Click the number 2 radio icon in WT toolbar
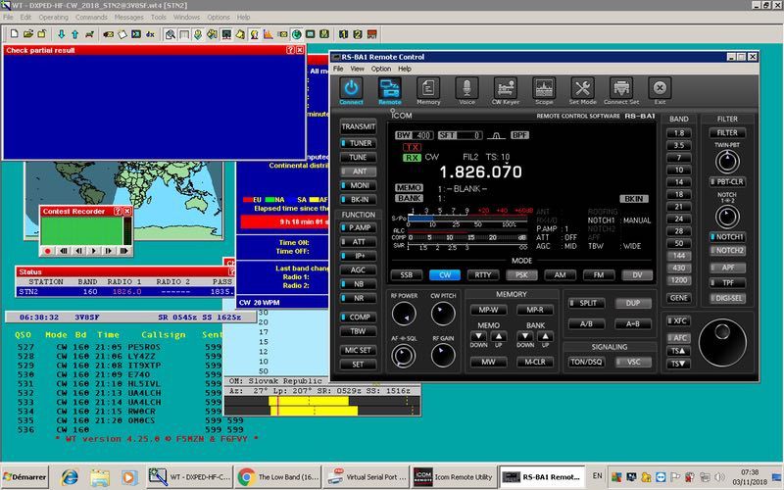 [x=358, y=34]
